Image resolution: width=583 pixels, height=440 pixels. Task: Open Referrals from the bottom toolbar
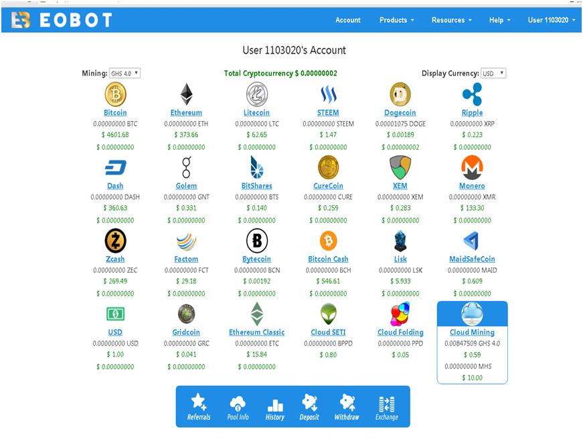[x=199, y=407]
